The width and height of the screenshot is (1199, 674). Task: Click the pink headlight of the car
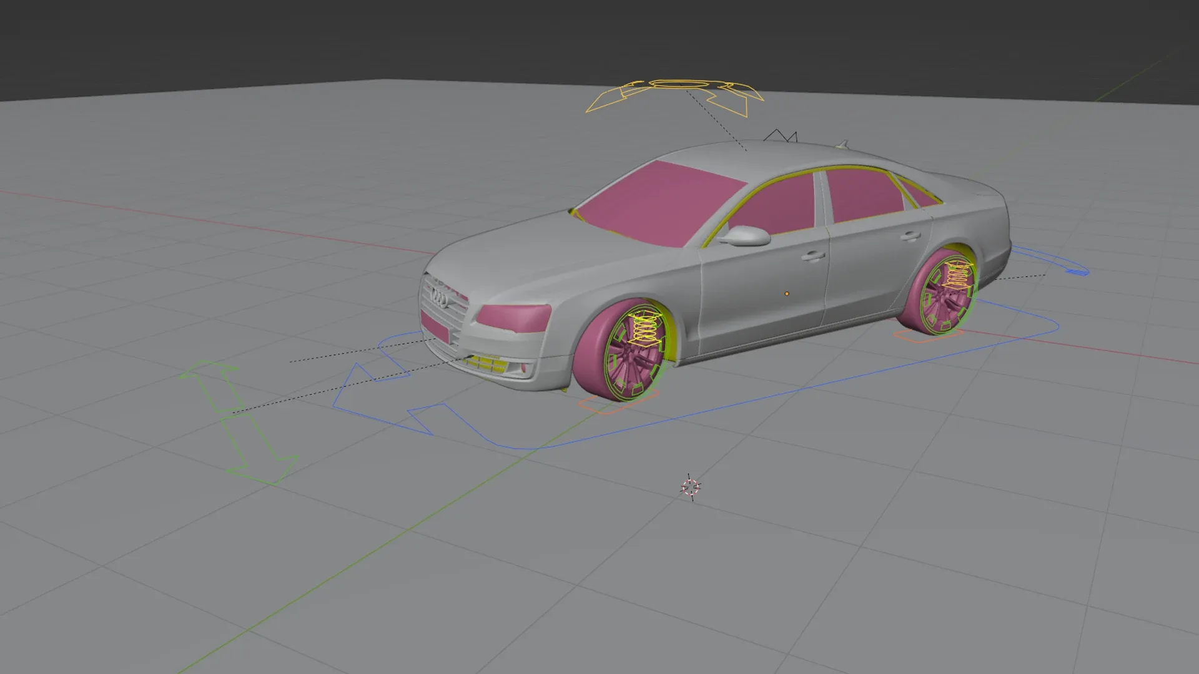(513, 316)
